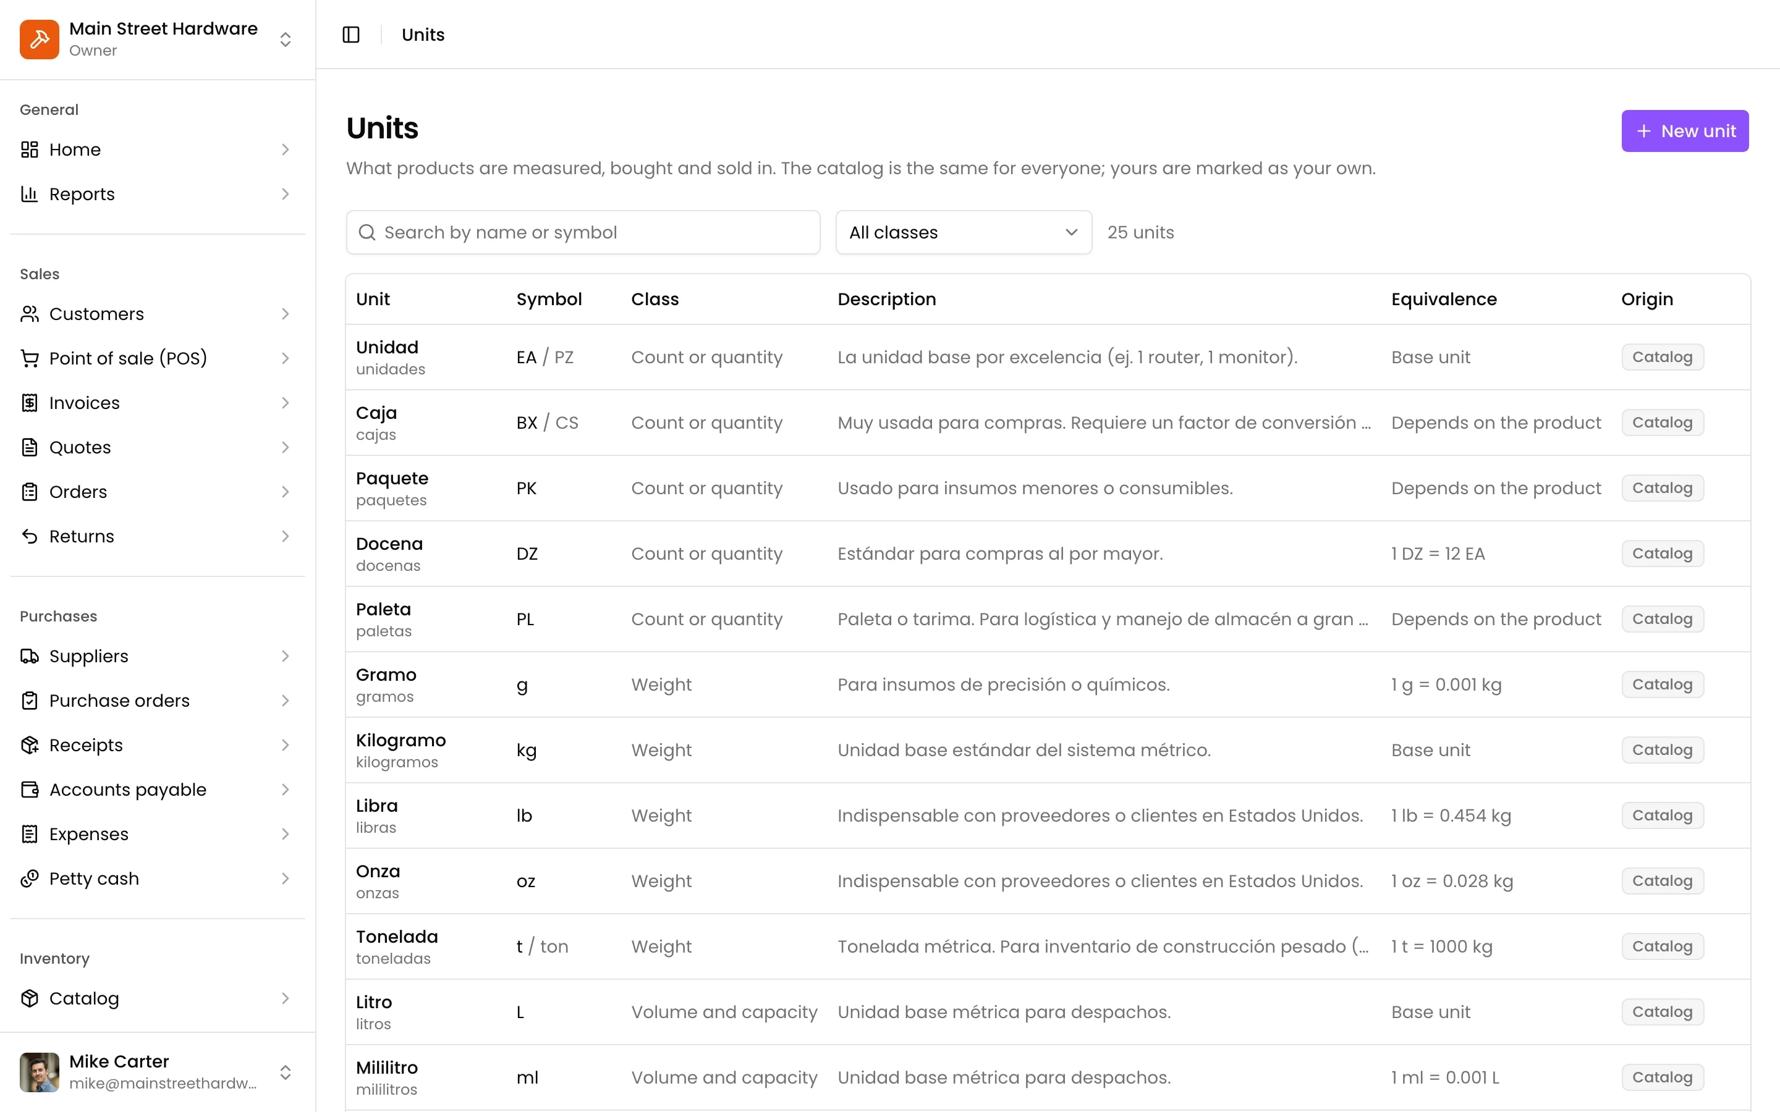Click the Reports bar chart icon

tap(30, 194)
